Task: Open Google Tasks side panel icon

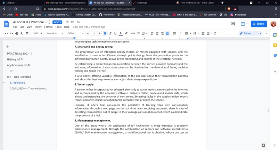Action: click(x=275, y=56)
